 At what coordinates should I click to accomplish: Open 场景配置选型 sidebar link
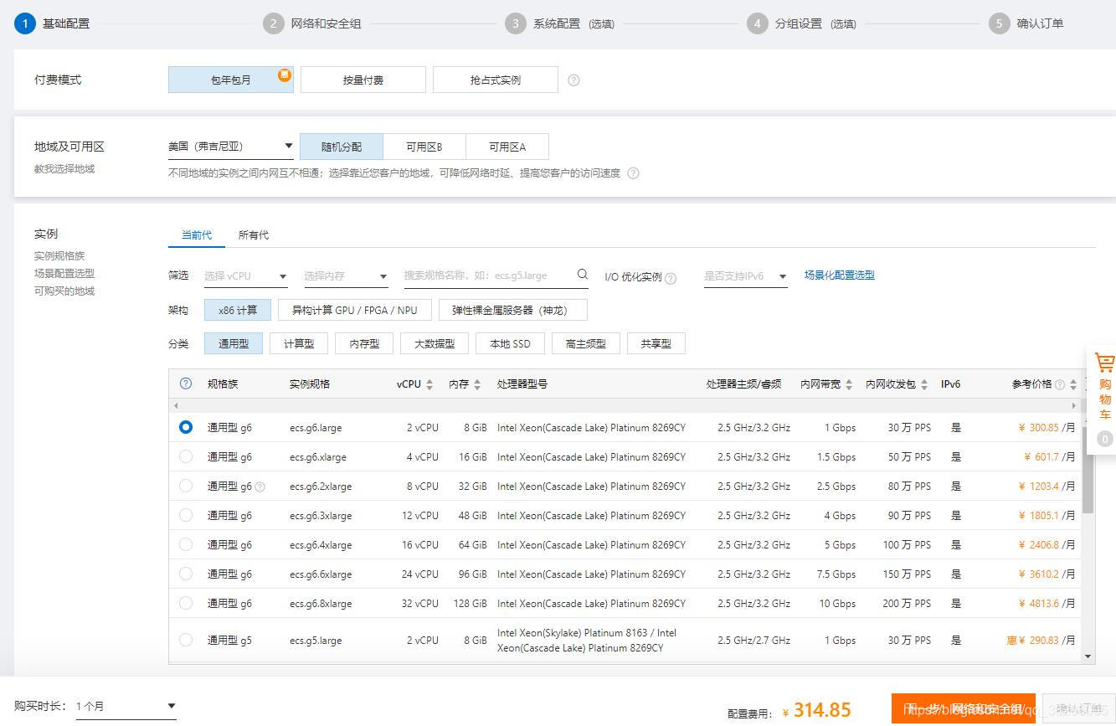click(x=64, y=273)
